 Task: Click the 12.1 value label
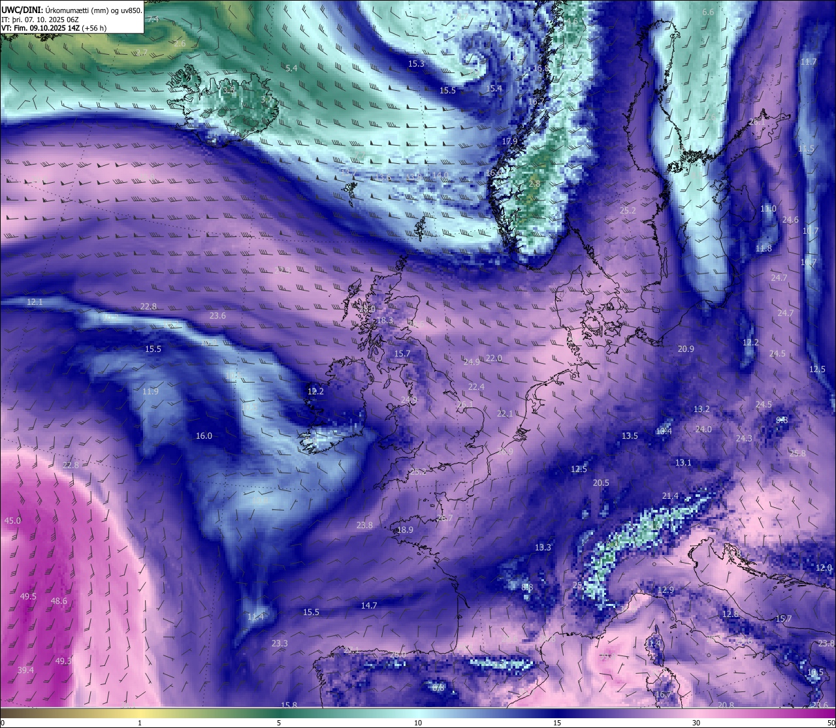pos(35,302)
